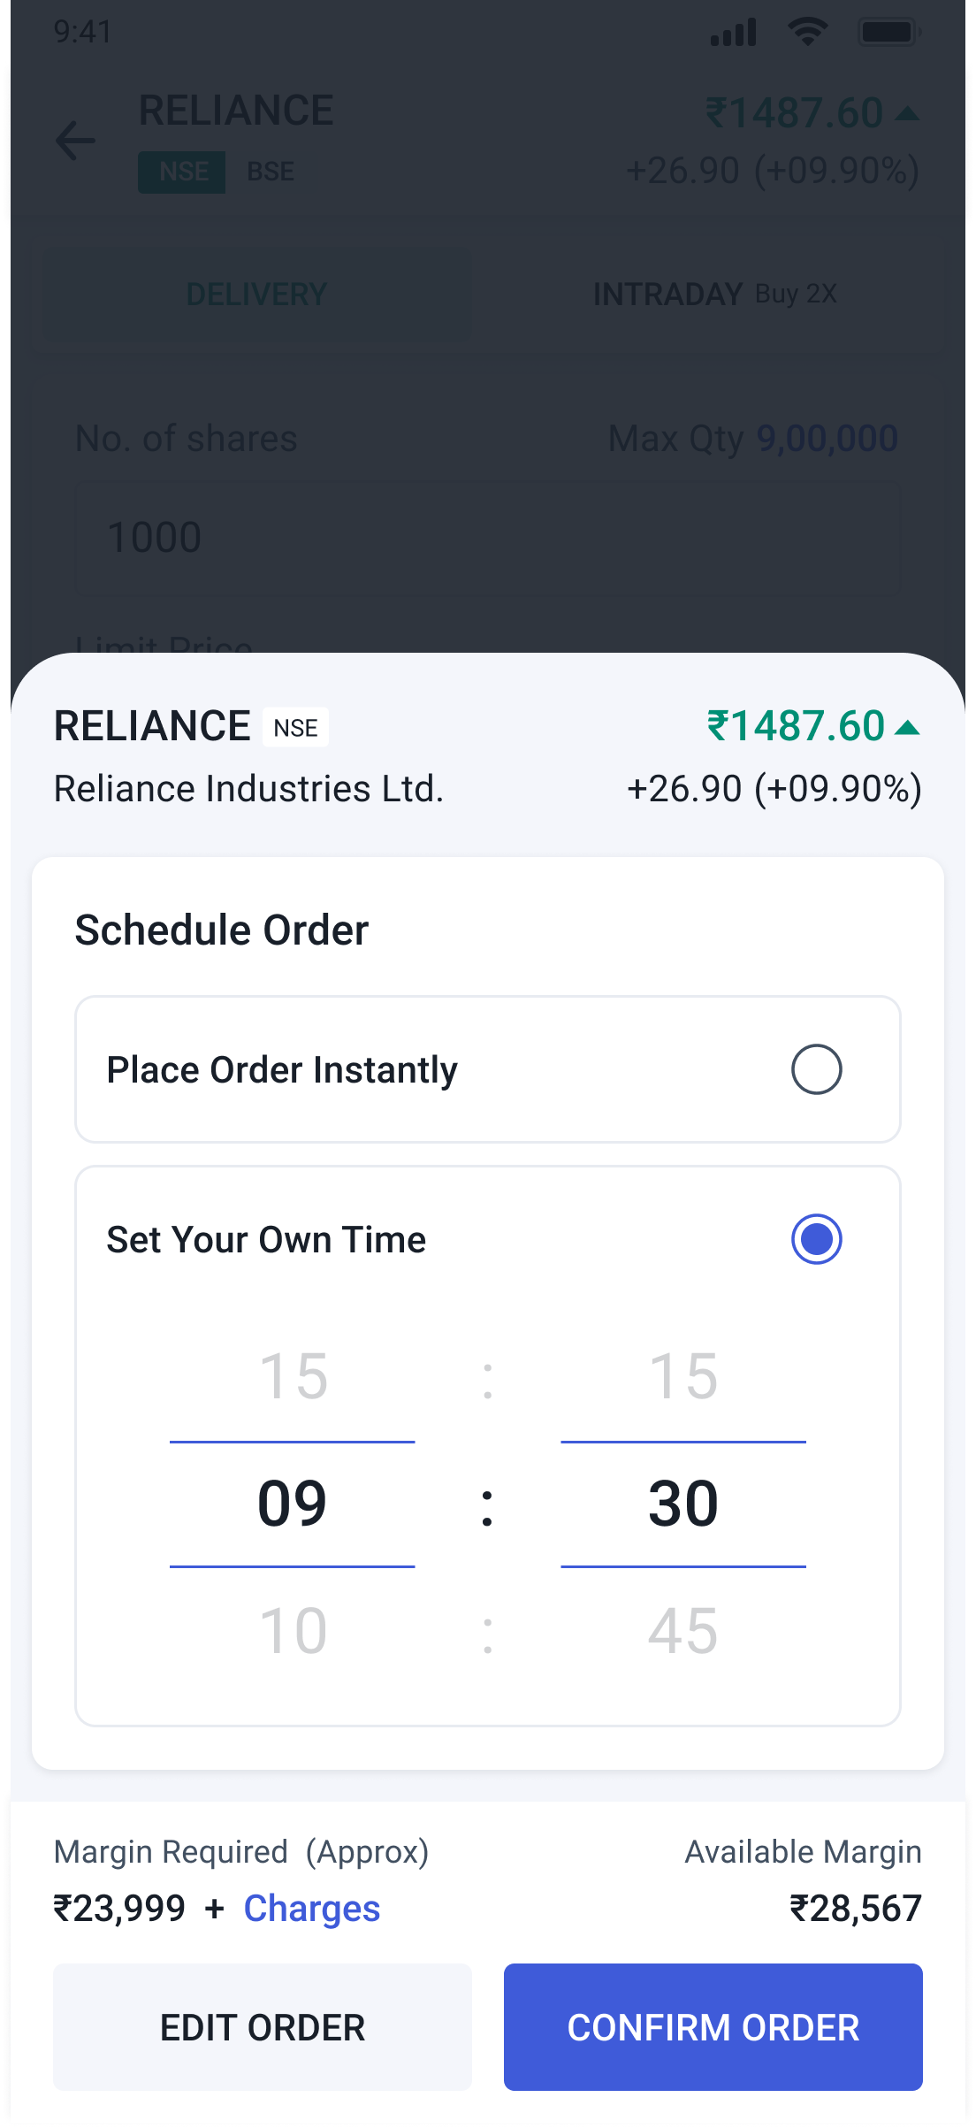Image resolution: width=976 pixels, height=2128 pixels.
Task: Tap the NSE badge beside RELIANCE in sheet
Action: [x=295, y=727]
